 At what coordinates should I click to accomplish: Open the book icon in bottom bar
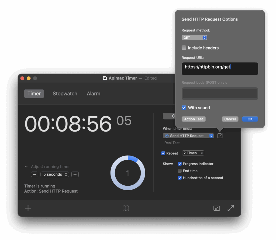tap(126, 208)
